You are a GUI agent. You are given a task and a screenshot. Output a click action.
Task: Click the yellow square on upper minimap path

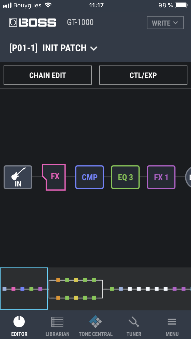(76, 280)
